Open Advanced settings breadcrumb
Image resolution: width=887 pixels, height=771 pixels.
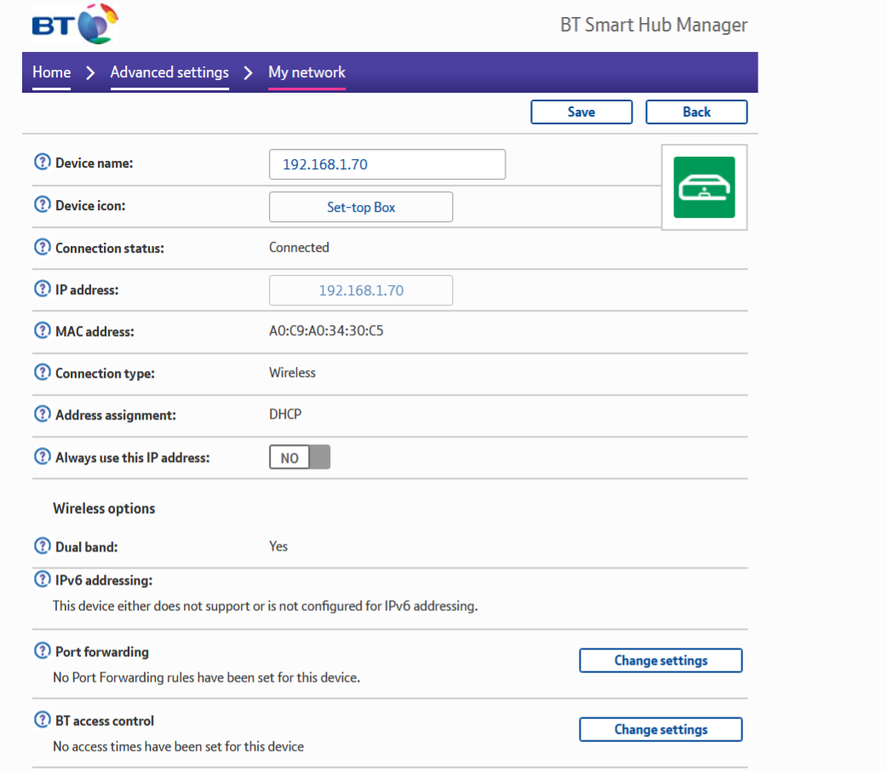tap(169, 72)
